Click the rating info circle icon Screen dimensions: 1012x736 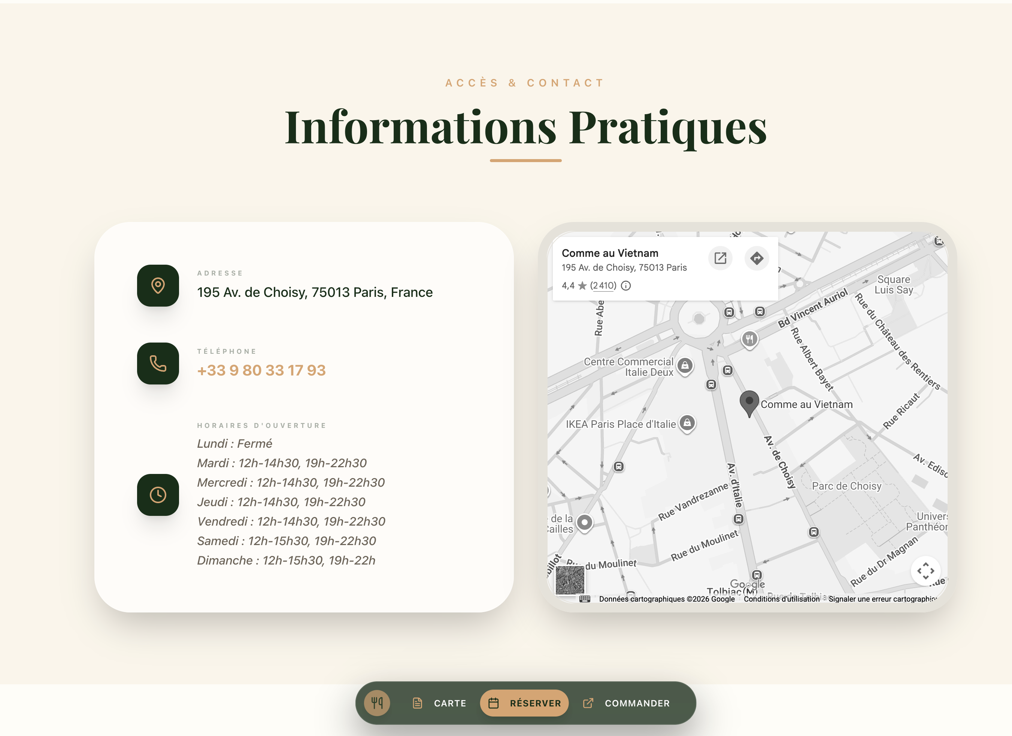click(626, 286)
